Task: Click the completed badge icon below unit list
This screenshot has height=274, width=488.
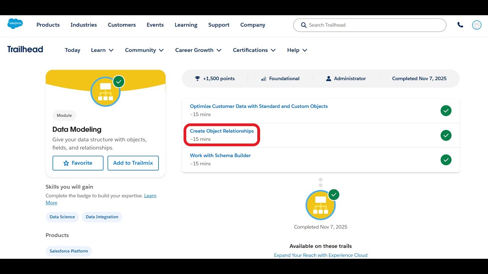Action: coord(321,205)
